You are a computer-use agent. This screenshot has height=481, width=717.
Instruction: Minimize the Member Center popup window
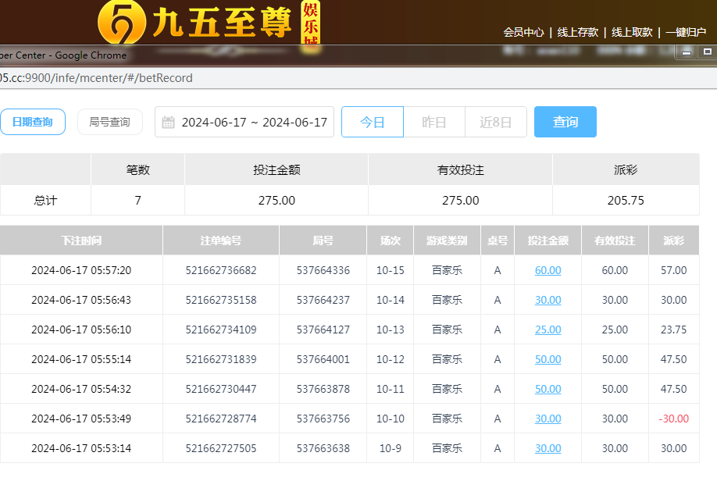[x=687, y=52]
